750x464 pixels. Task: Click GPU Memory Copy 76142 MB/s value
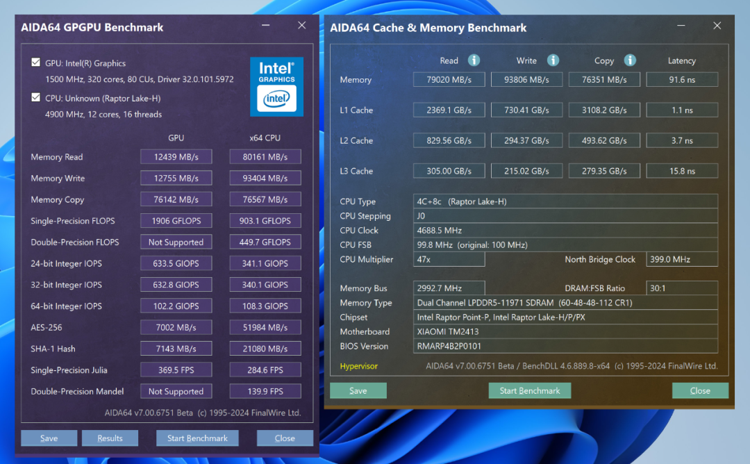pos(176,199)
